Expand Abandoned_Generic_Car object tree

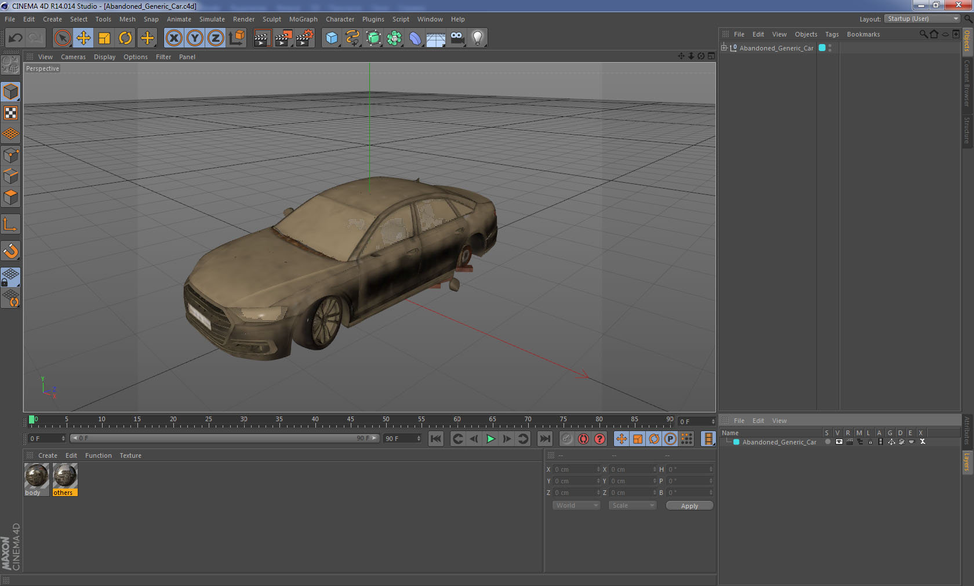click(724, 48)
